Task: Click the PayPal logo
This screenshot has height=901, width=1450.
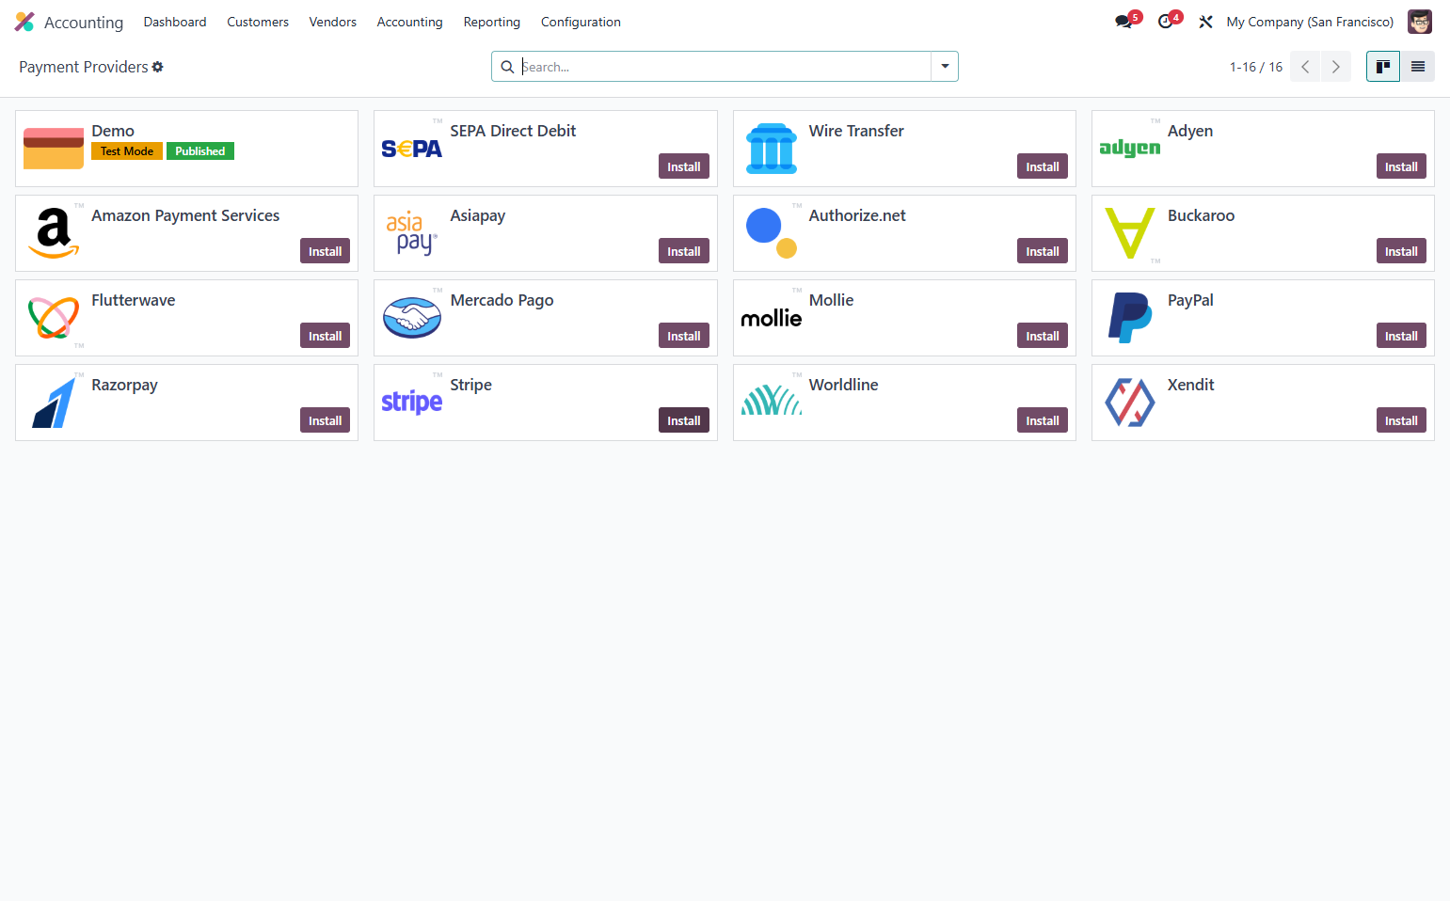Action: tap(1130, 318)
